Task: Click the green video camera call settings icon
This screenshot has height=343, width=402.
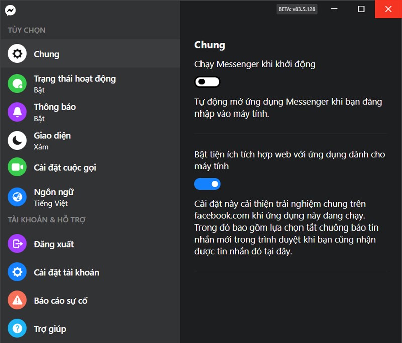Action: point(17,167)
